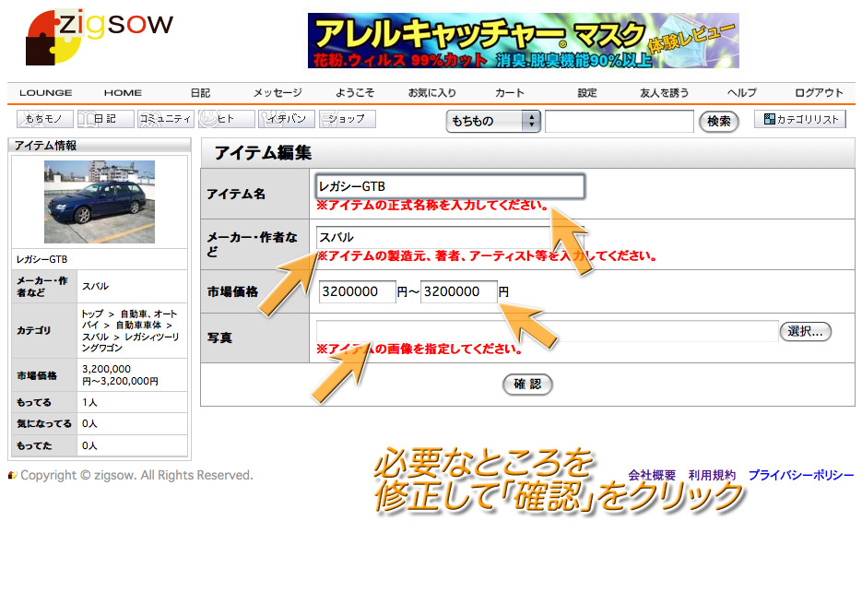
Task: Open the 日記 menu item
Action: coord(200,93)
